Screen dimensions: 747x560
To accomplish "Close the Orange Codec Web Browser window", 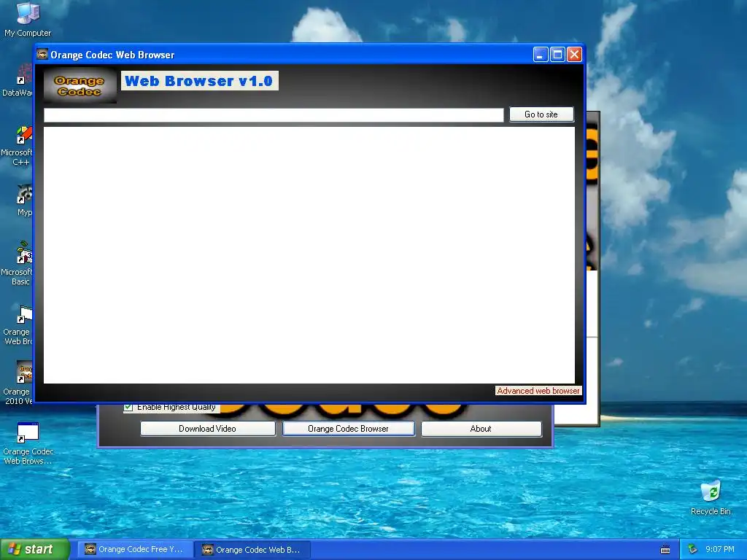I will coord(575,55).
